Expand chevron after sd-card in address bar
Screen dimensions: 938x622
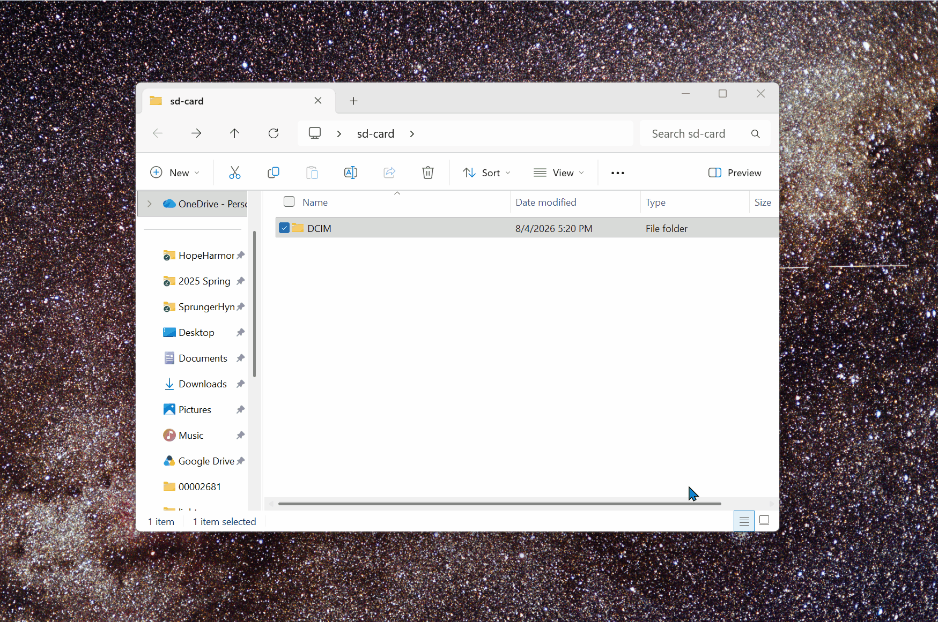(x=412, y=134)
